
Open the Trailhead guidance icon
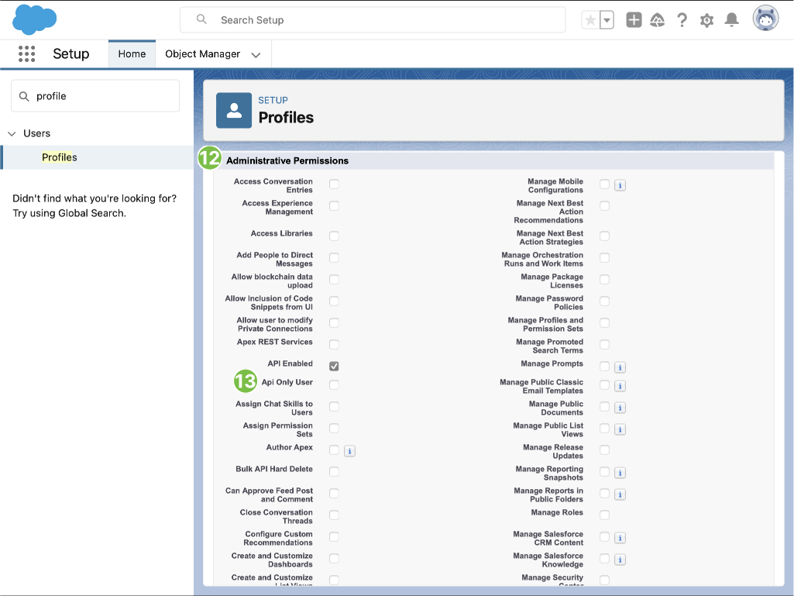pos(658,20)
